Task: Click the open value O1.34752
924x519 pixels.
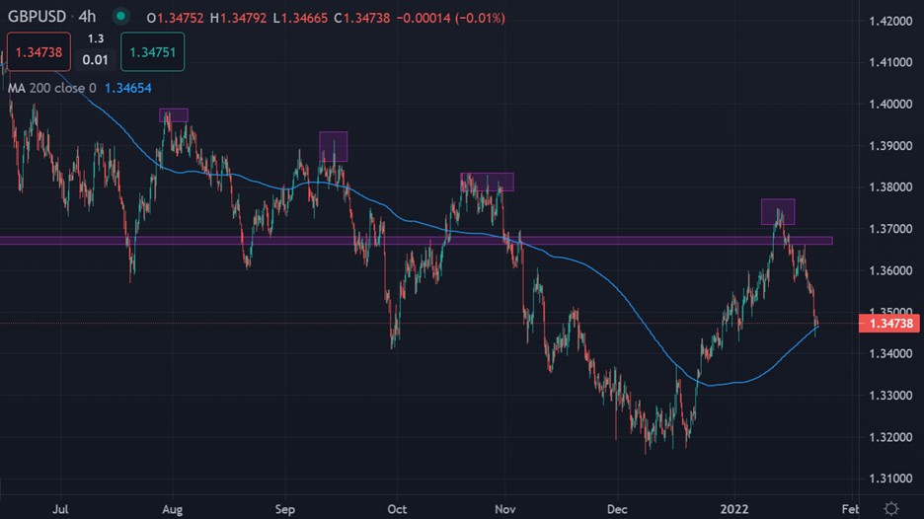Action: (x=175, y=19)
